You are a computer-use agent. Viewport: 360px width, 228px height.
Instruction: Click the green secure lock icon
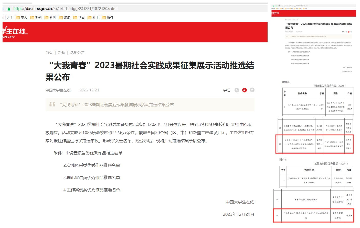click(x=9, y=9)
